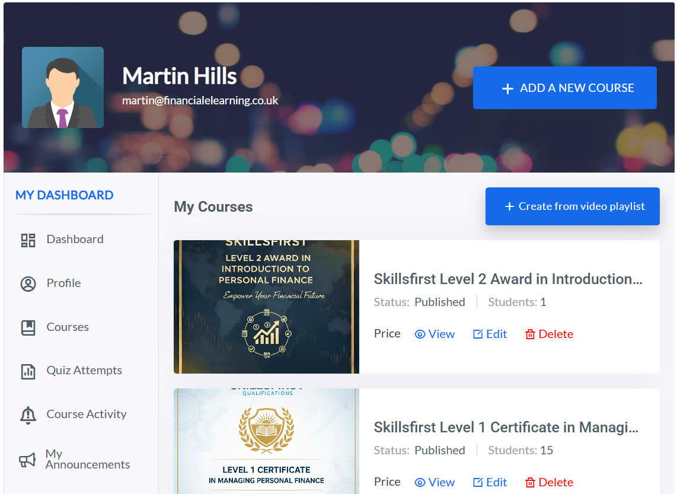The width and height of the screenshot is (677, 494).
Task: Click the eye icon for Level 2 Award course
Action: 420,334
